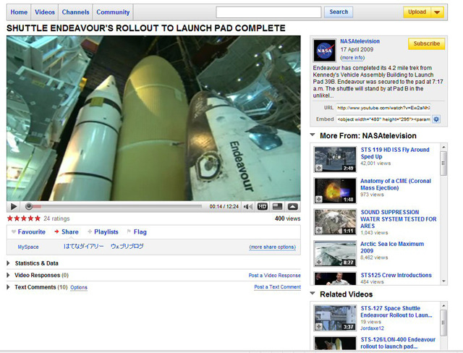The image size is (463, 353).
Task: Open embed customization gear icon
Action: [x=436, y=119]
